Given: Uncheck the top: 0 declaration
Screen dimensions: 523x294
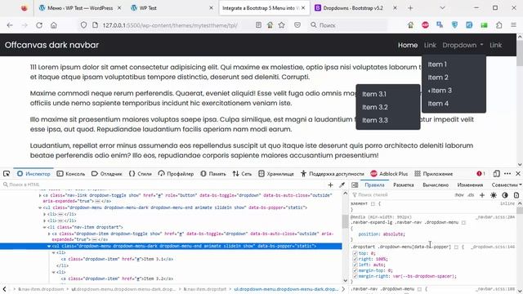Looking at the screenshot, I should click(355, 253).
